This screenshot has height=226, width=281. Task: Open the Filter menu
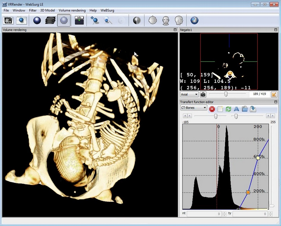33,10
